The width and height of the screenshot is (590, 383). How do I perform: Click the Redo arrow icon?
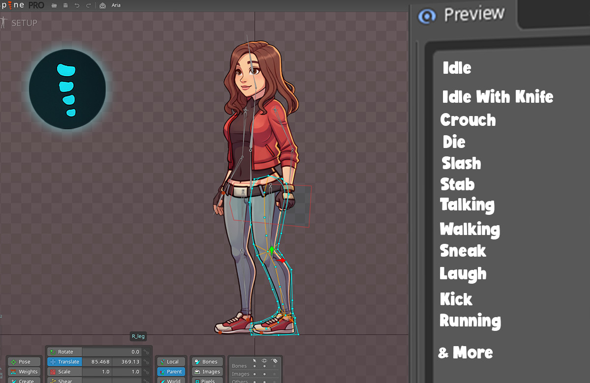(x=88, y=4)
